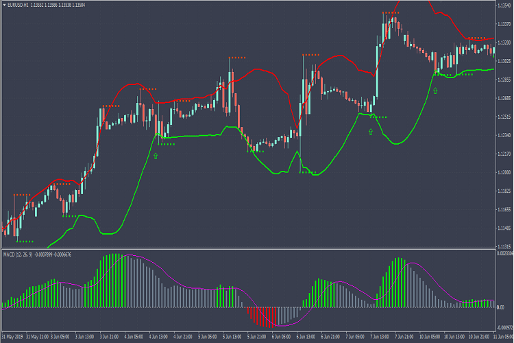Click the 1.13540 price scale label
Viewport: 514px width, 343px height.
point(503,5)
